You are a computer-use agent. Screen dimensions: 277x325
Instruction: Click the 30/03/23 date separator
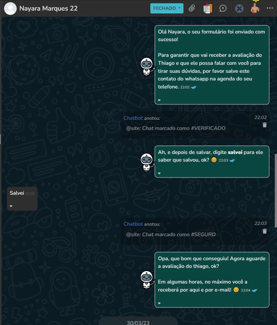tap(138, 322)
